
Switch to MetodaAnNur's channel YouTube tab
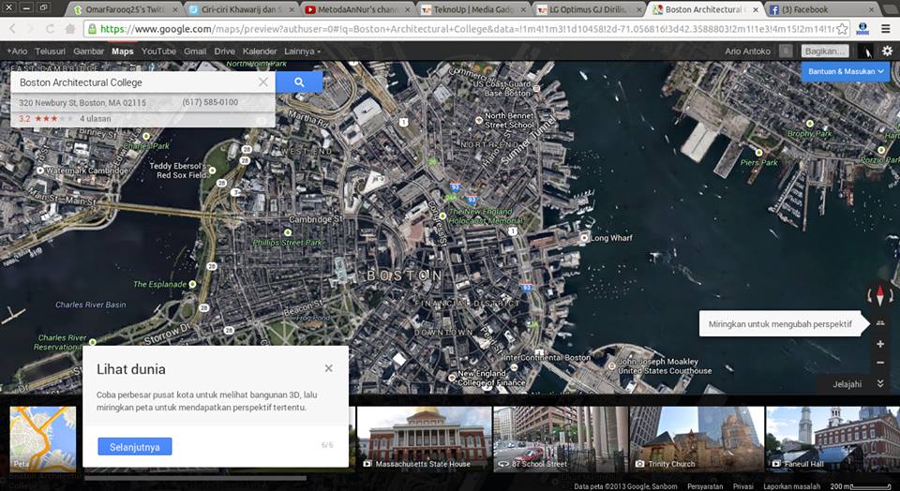click(x=357, y=9)
